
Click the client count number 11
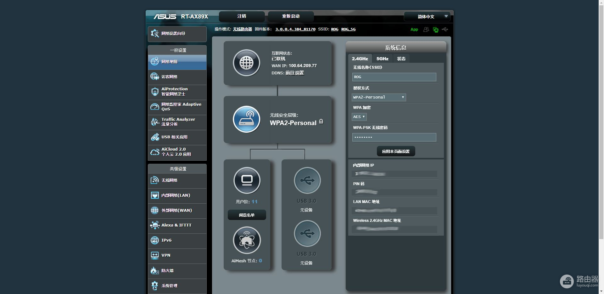[254, 202]
